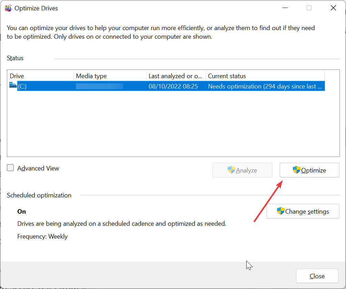Select the (C:) drive icon in the list
Viewport: 346px width, 289px height.
(x=13, y=85)
